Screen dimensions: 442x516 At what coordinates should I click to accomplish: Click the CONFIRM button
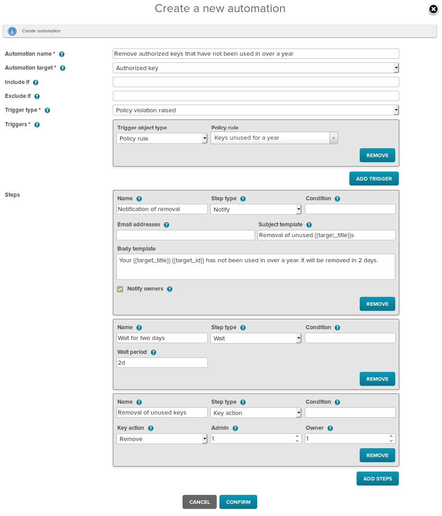pyautogui.click(x=238, y=502)
